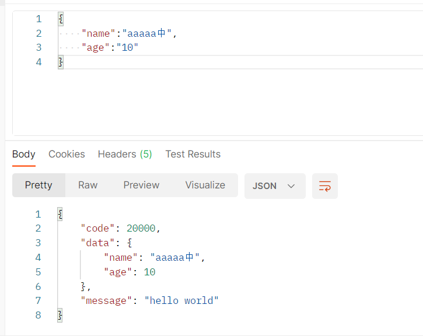Click line number 4 in request editor
423x336 pixels.
pos(39,62)
